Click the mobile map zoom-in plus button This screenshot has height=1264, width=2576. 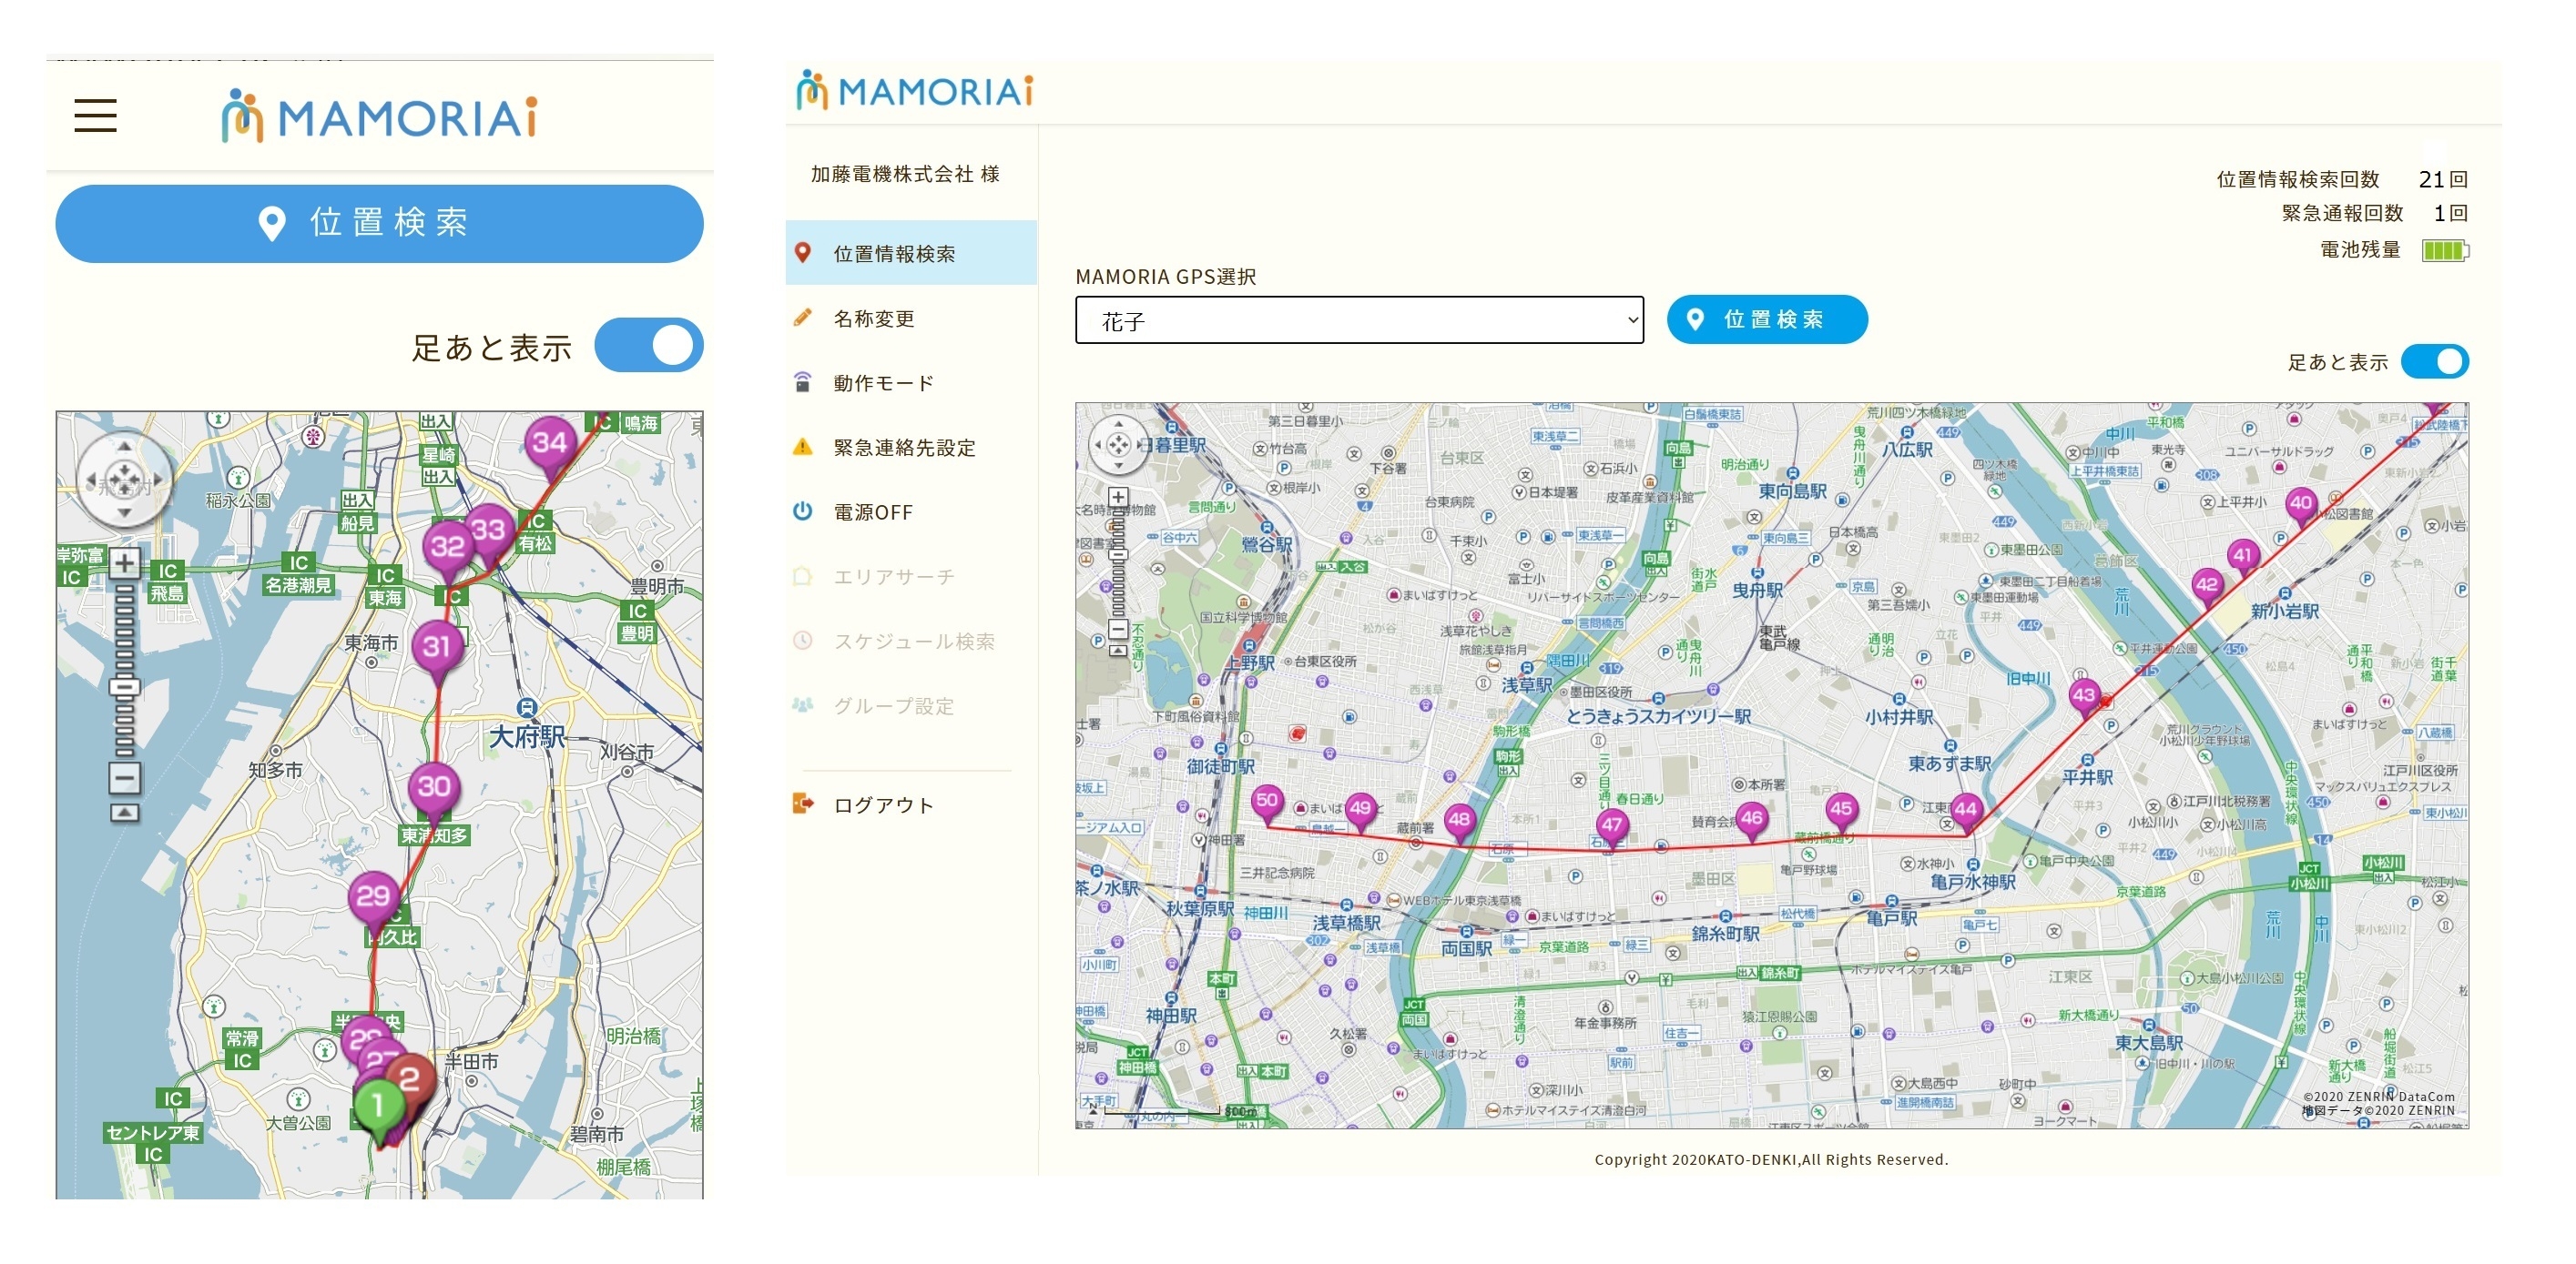point(124,563)
